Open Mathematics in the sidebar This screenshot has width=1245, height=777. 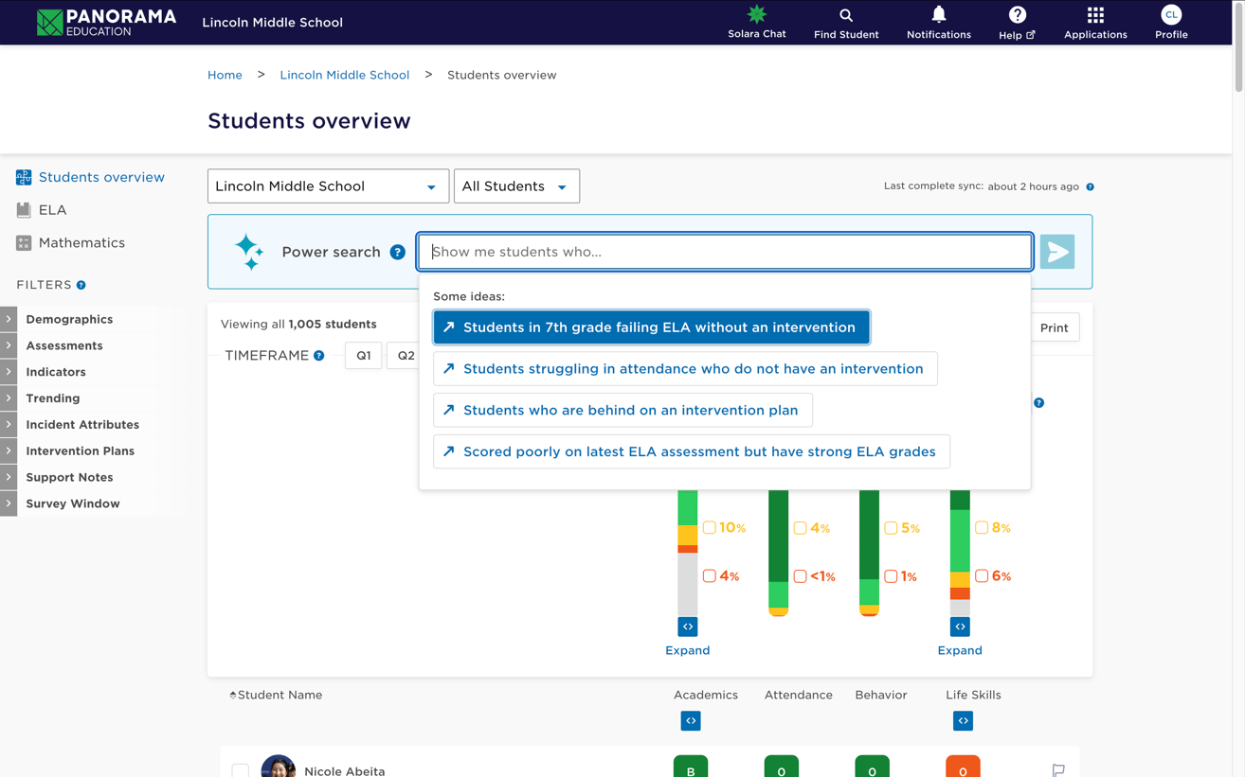point(81,243)
